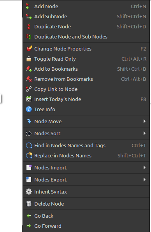Click the trash can icon for Delete Node
The image size is (151, 232).
(x=29, y=204)
